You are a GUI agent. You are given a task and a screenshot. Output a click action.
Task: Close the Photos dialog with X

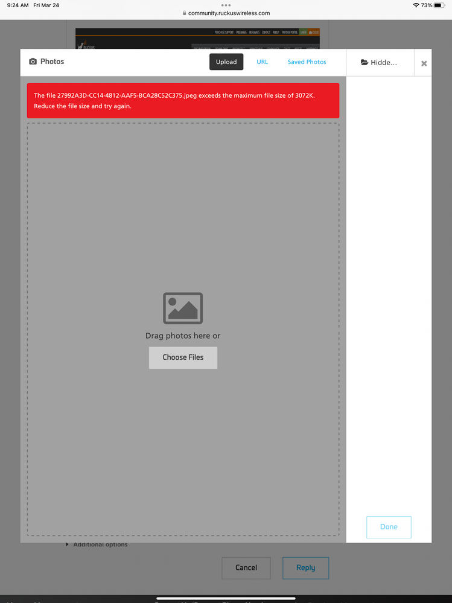point(424,63)
